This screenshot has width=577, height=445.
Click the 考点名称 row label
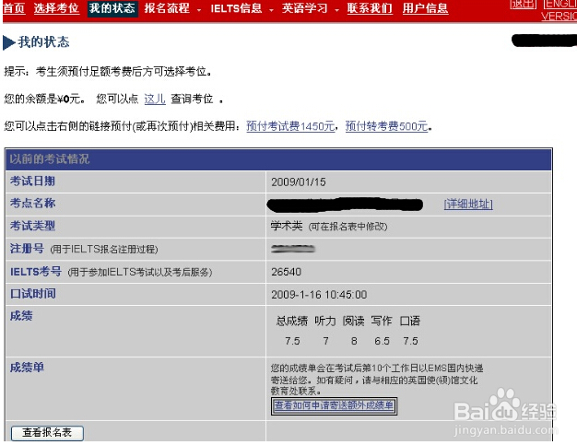point(32,203)
